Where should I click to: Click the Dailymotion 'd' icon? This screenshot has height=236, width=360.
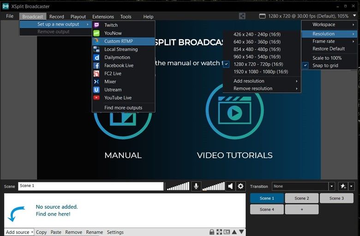tap(96, 57)
